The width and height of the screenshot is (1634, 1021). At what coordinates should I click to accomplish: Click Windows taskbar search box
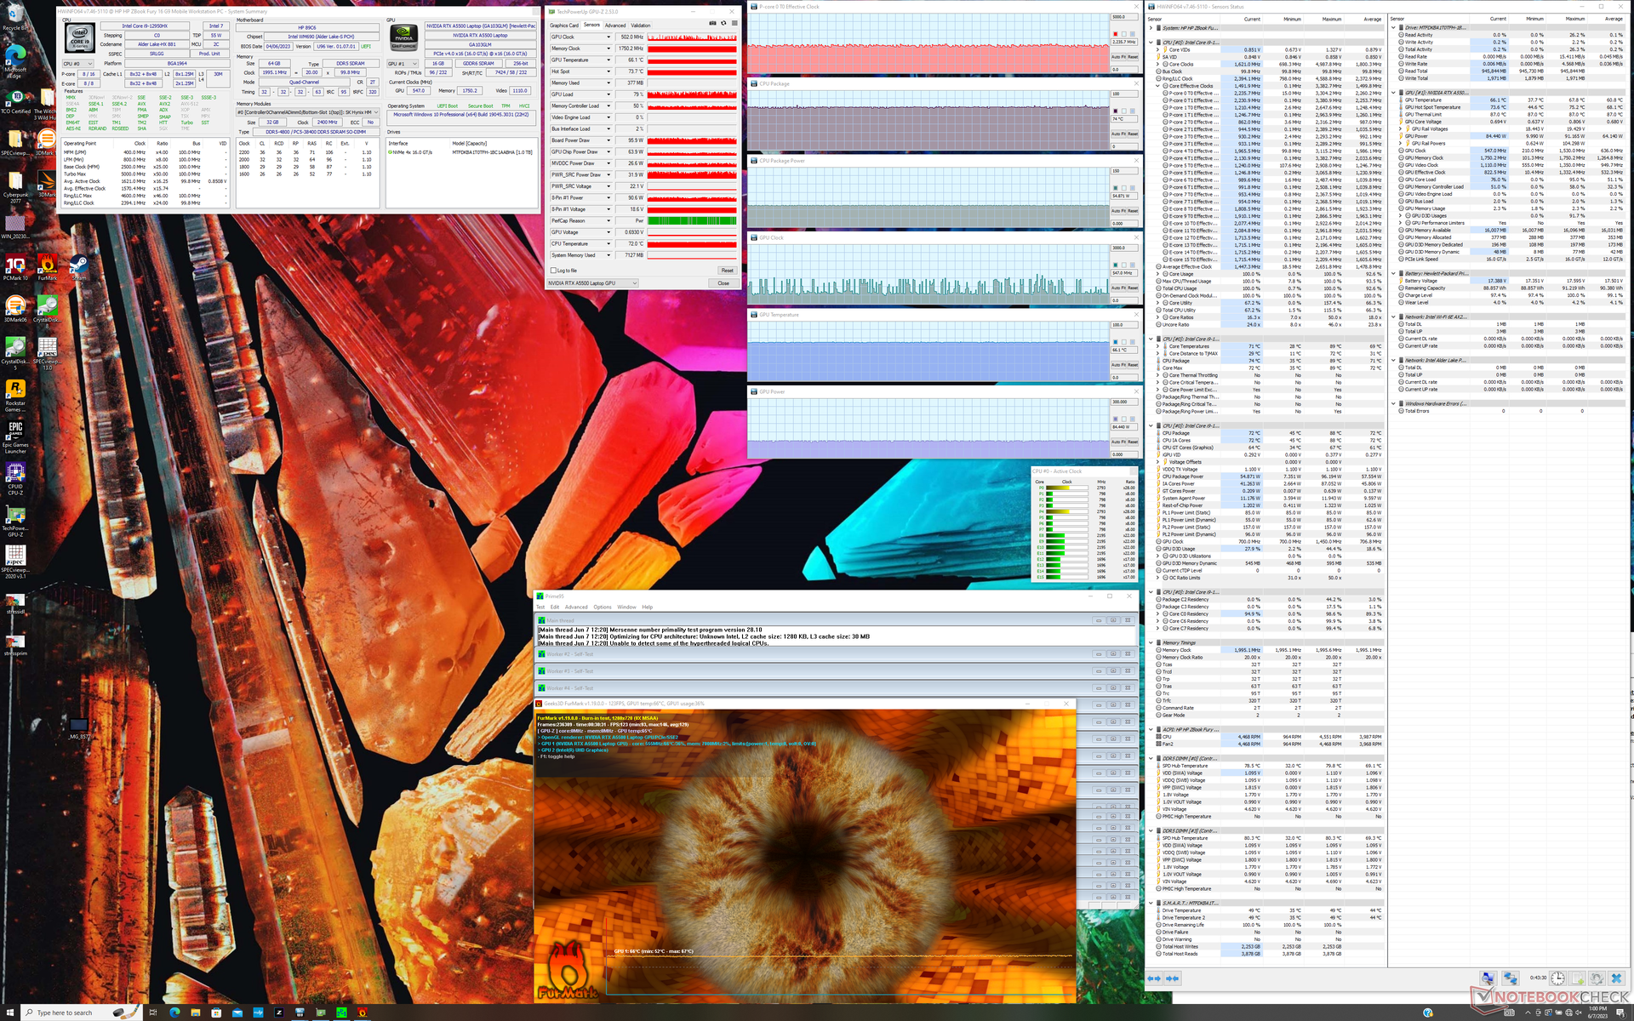[x=64, y=1012]
